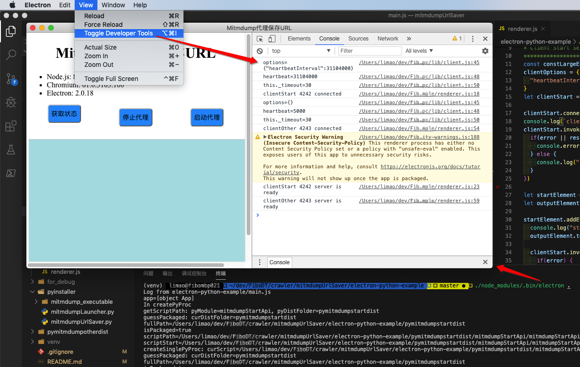Open renderer.js:23 source link
The height and width of the screenshot is (367, 580).
pos(419,187)
